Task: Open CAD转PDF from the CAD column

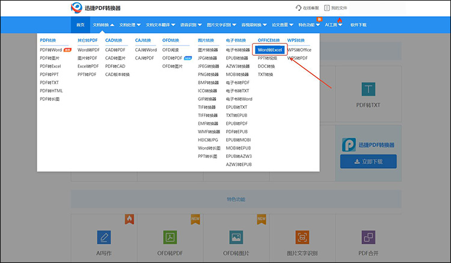Action: click(x=115, y=50)
